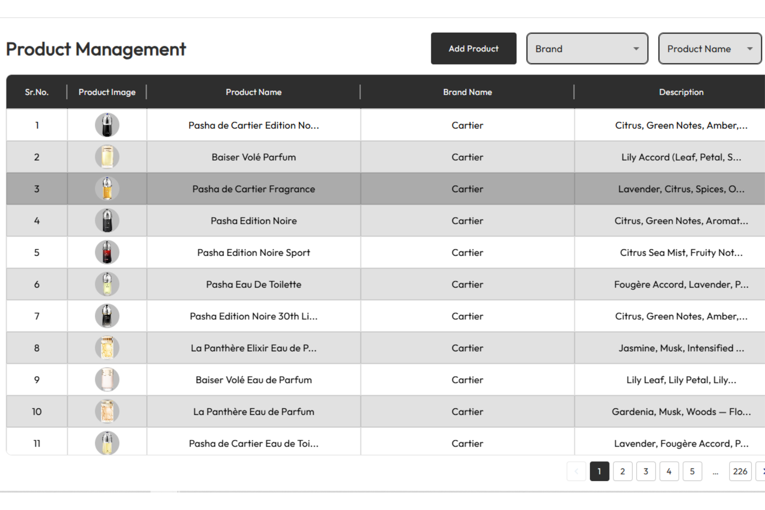Click Cartier brand cell in Baiser Volé Parfum row

467,157
